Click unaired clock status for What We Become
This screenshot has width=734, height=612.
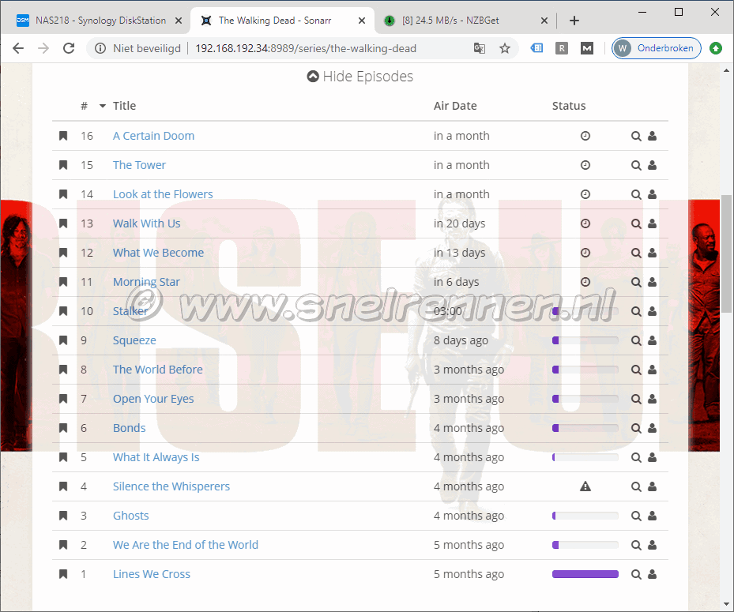click(585, 253)
